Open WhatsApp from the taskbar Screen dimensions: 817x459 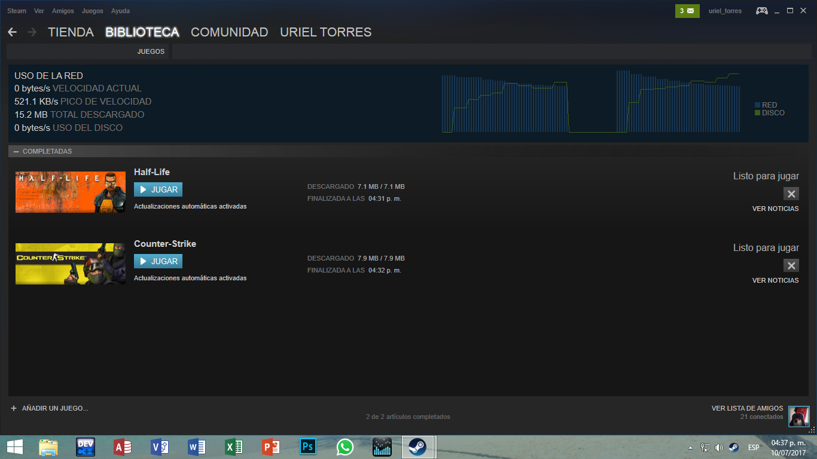(x=345, y=447)
